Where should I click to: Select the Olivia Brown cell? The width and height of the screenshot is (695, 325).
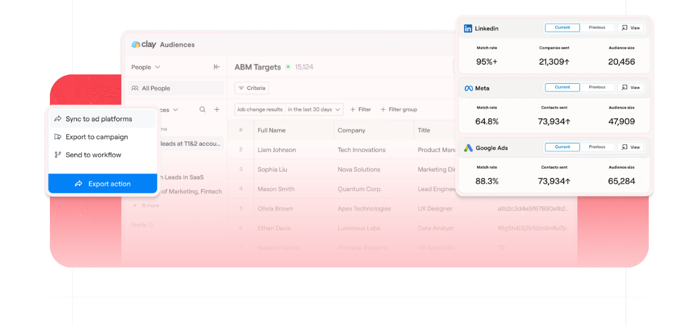(x=275, y=209)
